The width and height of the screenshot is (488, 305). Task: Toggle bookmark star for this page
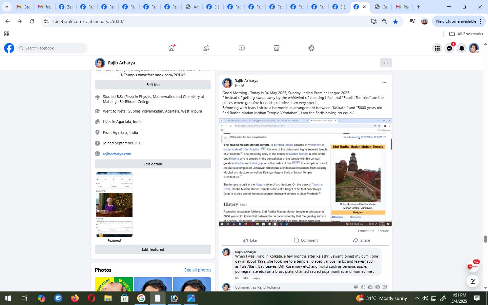(x=395, y=21)
